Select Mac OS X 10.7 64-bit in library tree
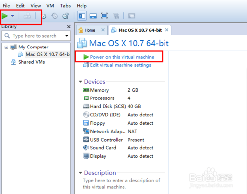247x194 pixels. [47, 54]
